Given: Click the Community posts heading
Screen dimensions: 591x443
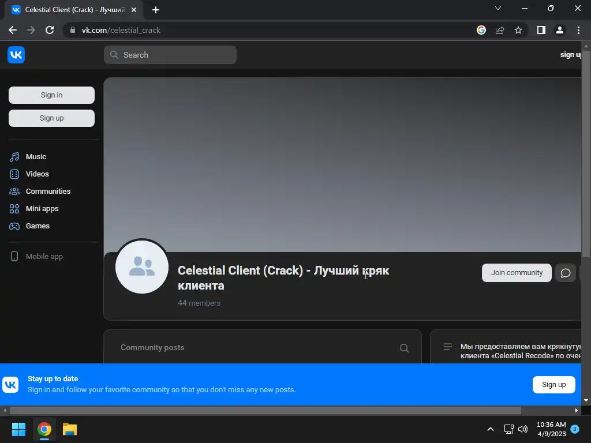Looking at the screenshot, I should [x=152, y=347].
